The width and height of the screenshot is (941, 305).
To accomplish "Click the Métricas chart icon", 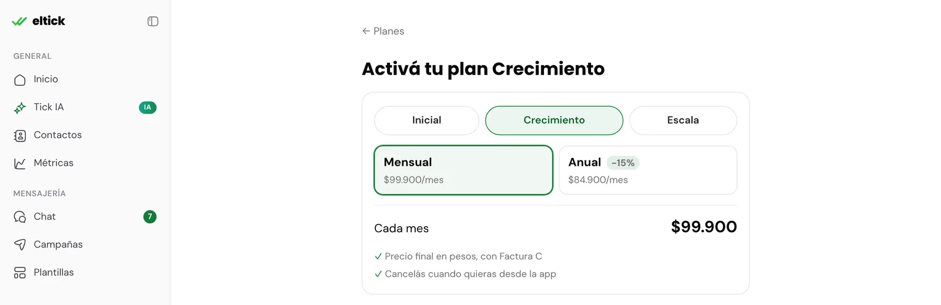I will (x=20, y=163).
